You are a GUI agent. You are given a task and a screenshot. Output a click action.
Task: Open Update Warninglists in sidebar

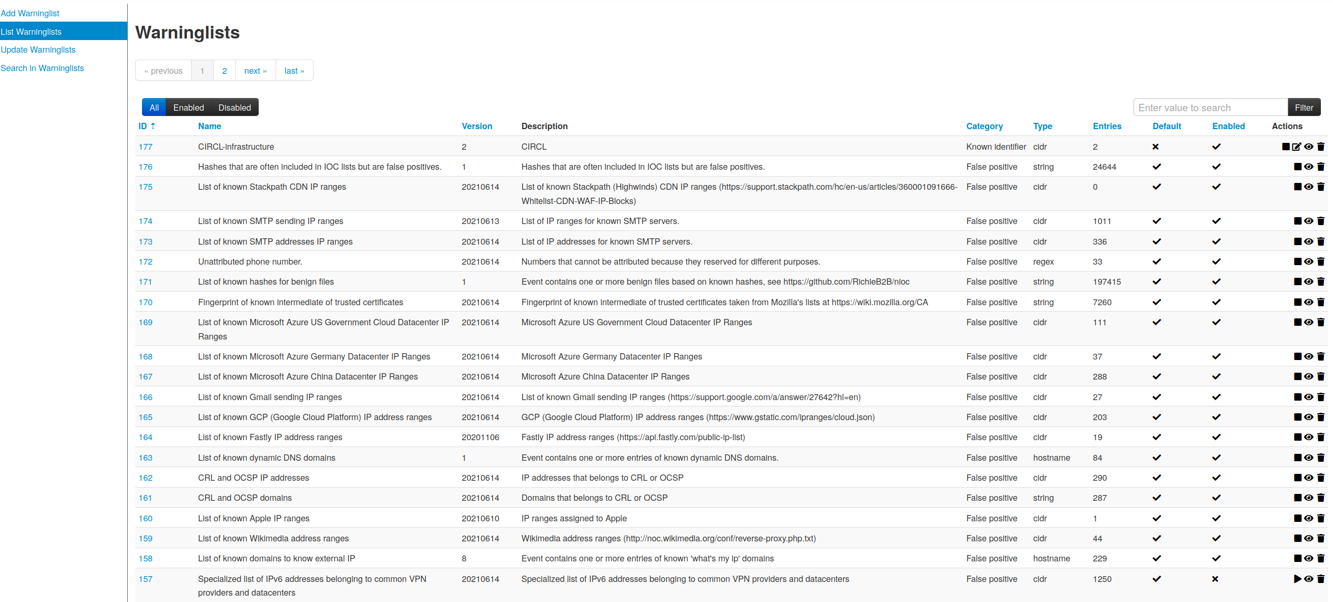click(38, 50)
